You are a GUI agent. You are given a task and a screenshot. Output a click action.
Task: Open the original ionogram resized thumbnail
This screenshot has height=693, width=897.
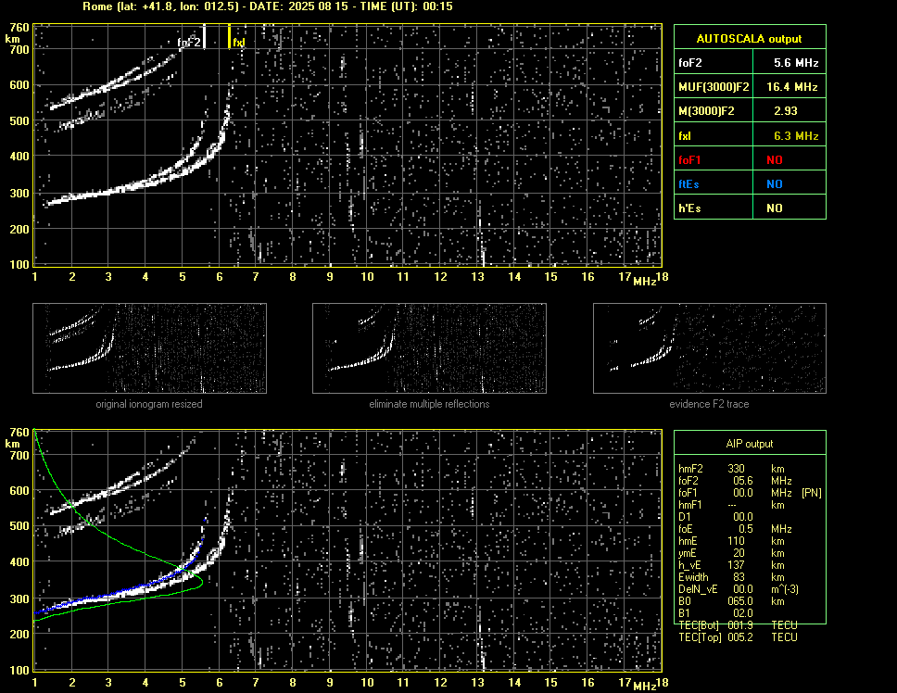[x=149, y=348]
